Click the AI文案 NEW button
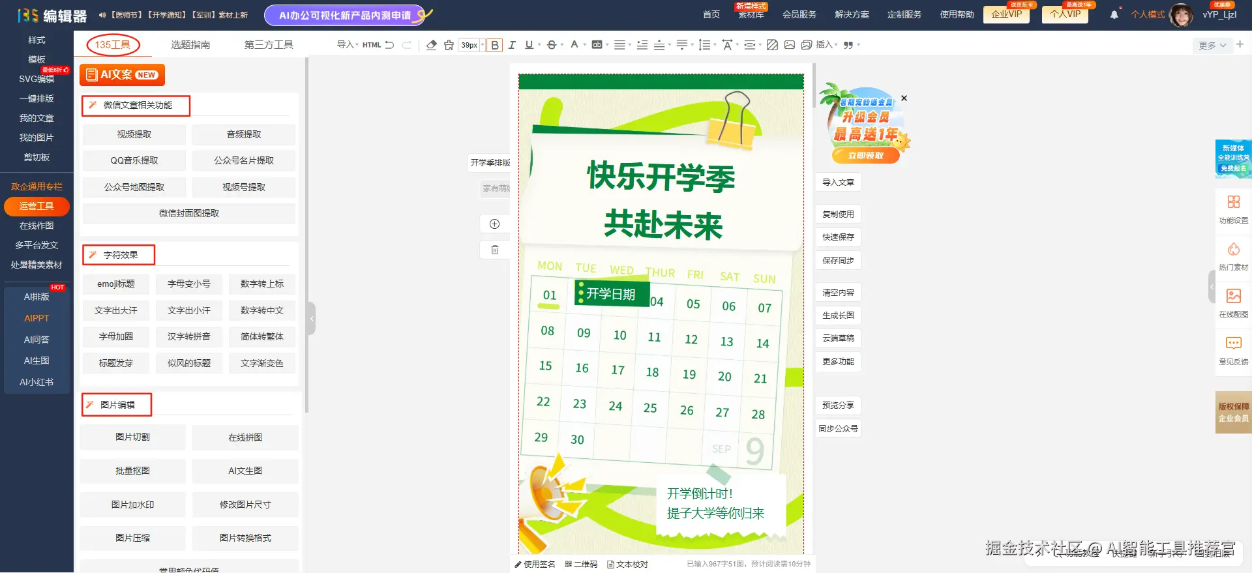Screen dimensions: 1252x573 123,75
